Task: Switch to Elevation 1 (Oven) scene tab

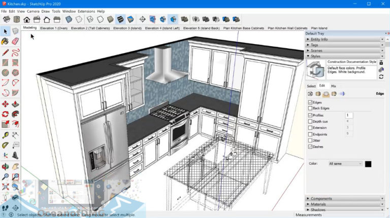Action: tap(54, 28)
